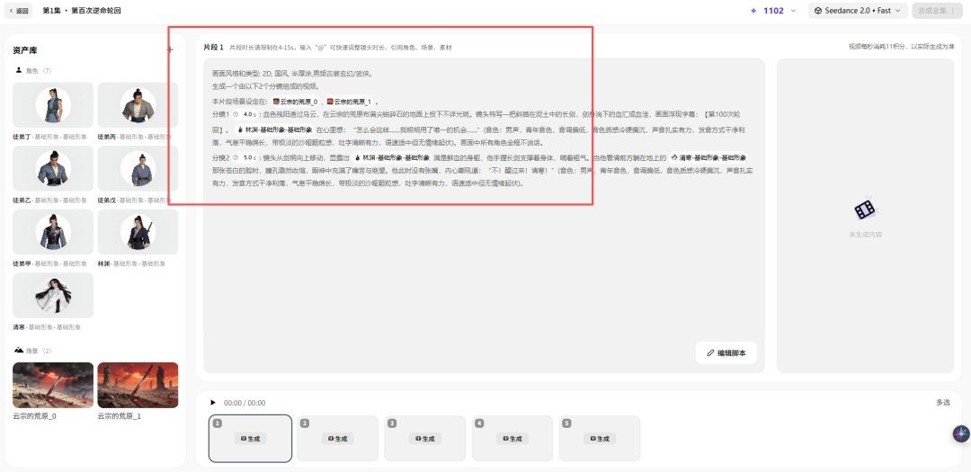Click the 角色 person icon header
971x472 pixels.
click(x=18, y=71)
